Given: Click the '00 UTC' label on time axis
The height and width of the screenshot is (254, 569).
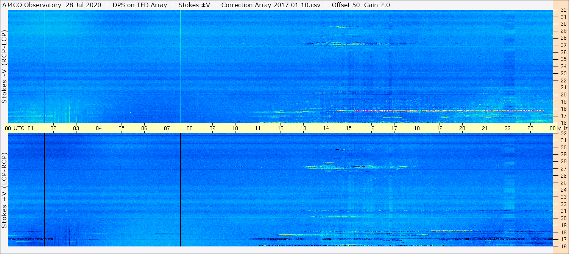Looking at the screenshot, I should click(x=15, y=129).
